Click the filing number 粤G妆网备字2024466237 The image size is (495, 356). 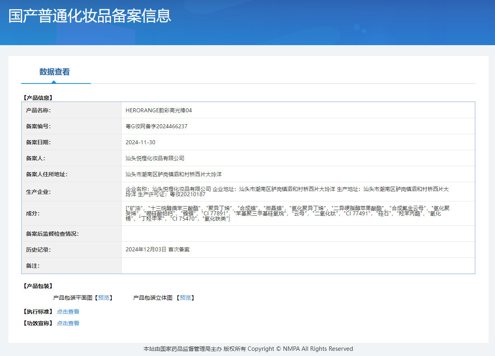(156, 126)
